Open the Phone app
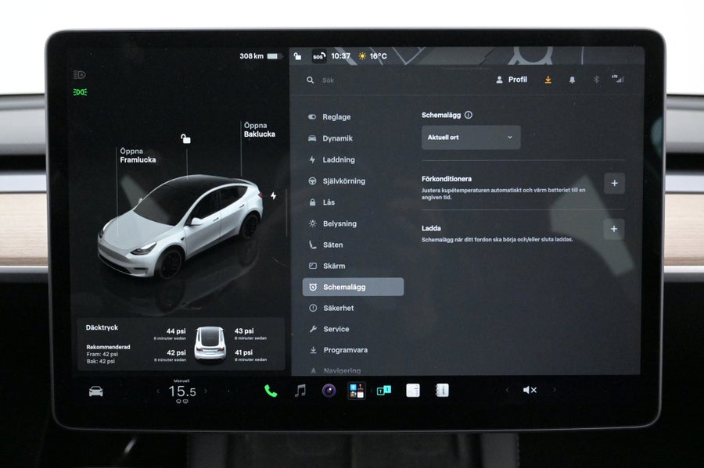The width and height of the screenshot is (704, 468). point(271,391)
